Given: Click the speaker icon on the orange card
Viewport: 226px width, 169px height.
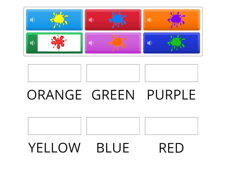Looking at the screenshot, I should [x=149, y=20].
